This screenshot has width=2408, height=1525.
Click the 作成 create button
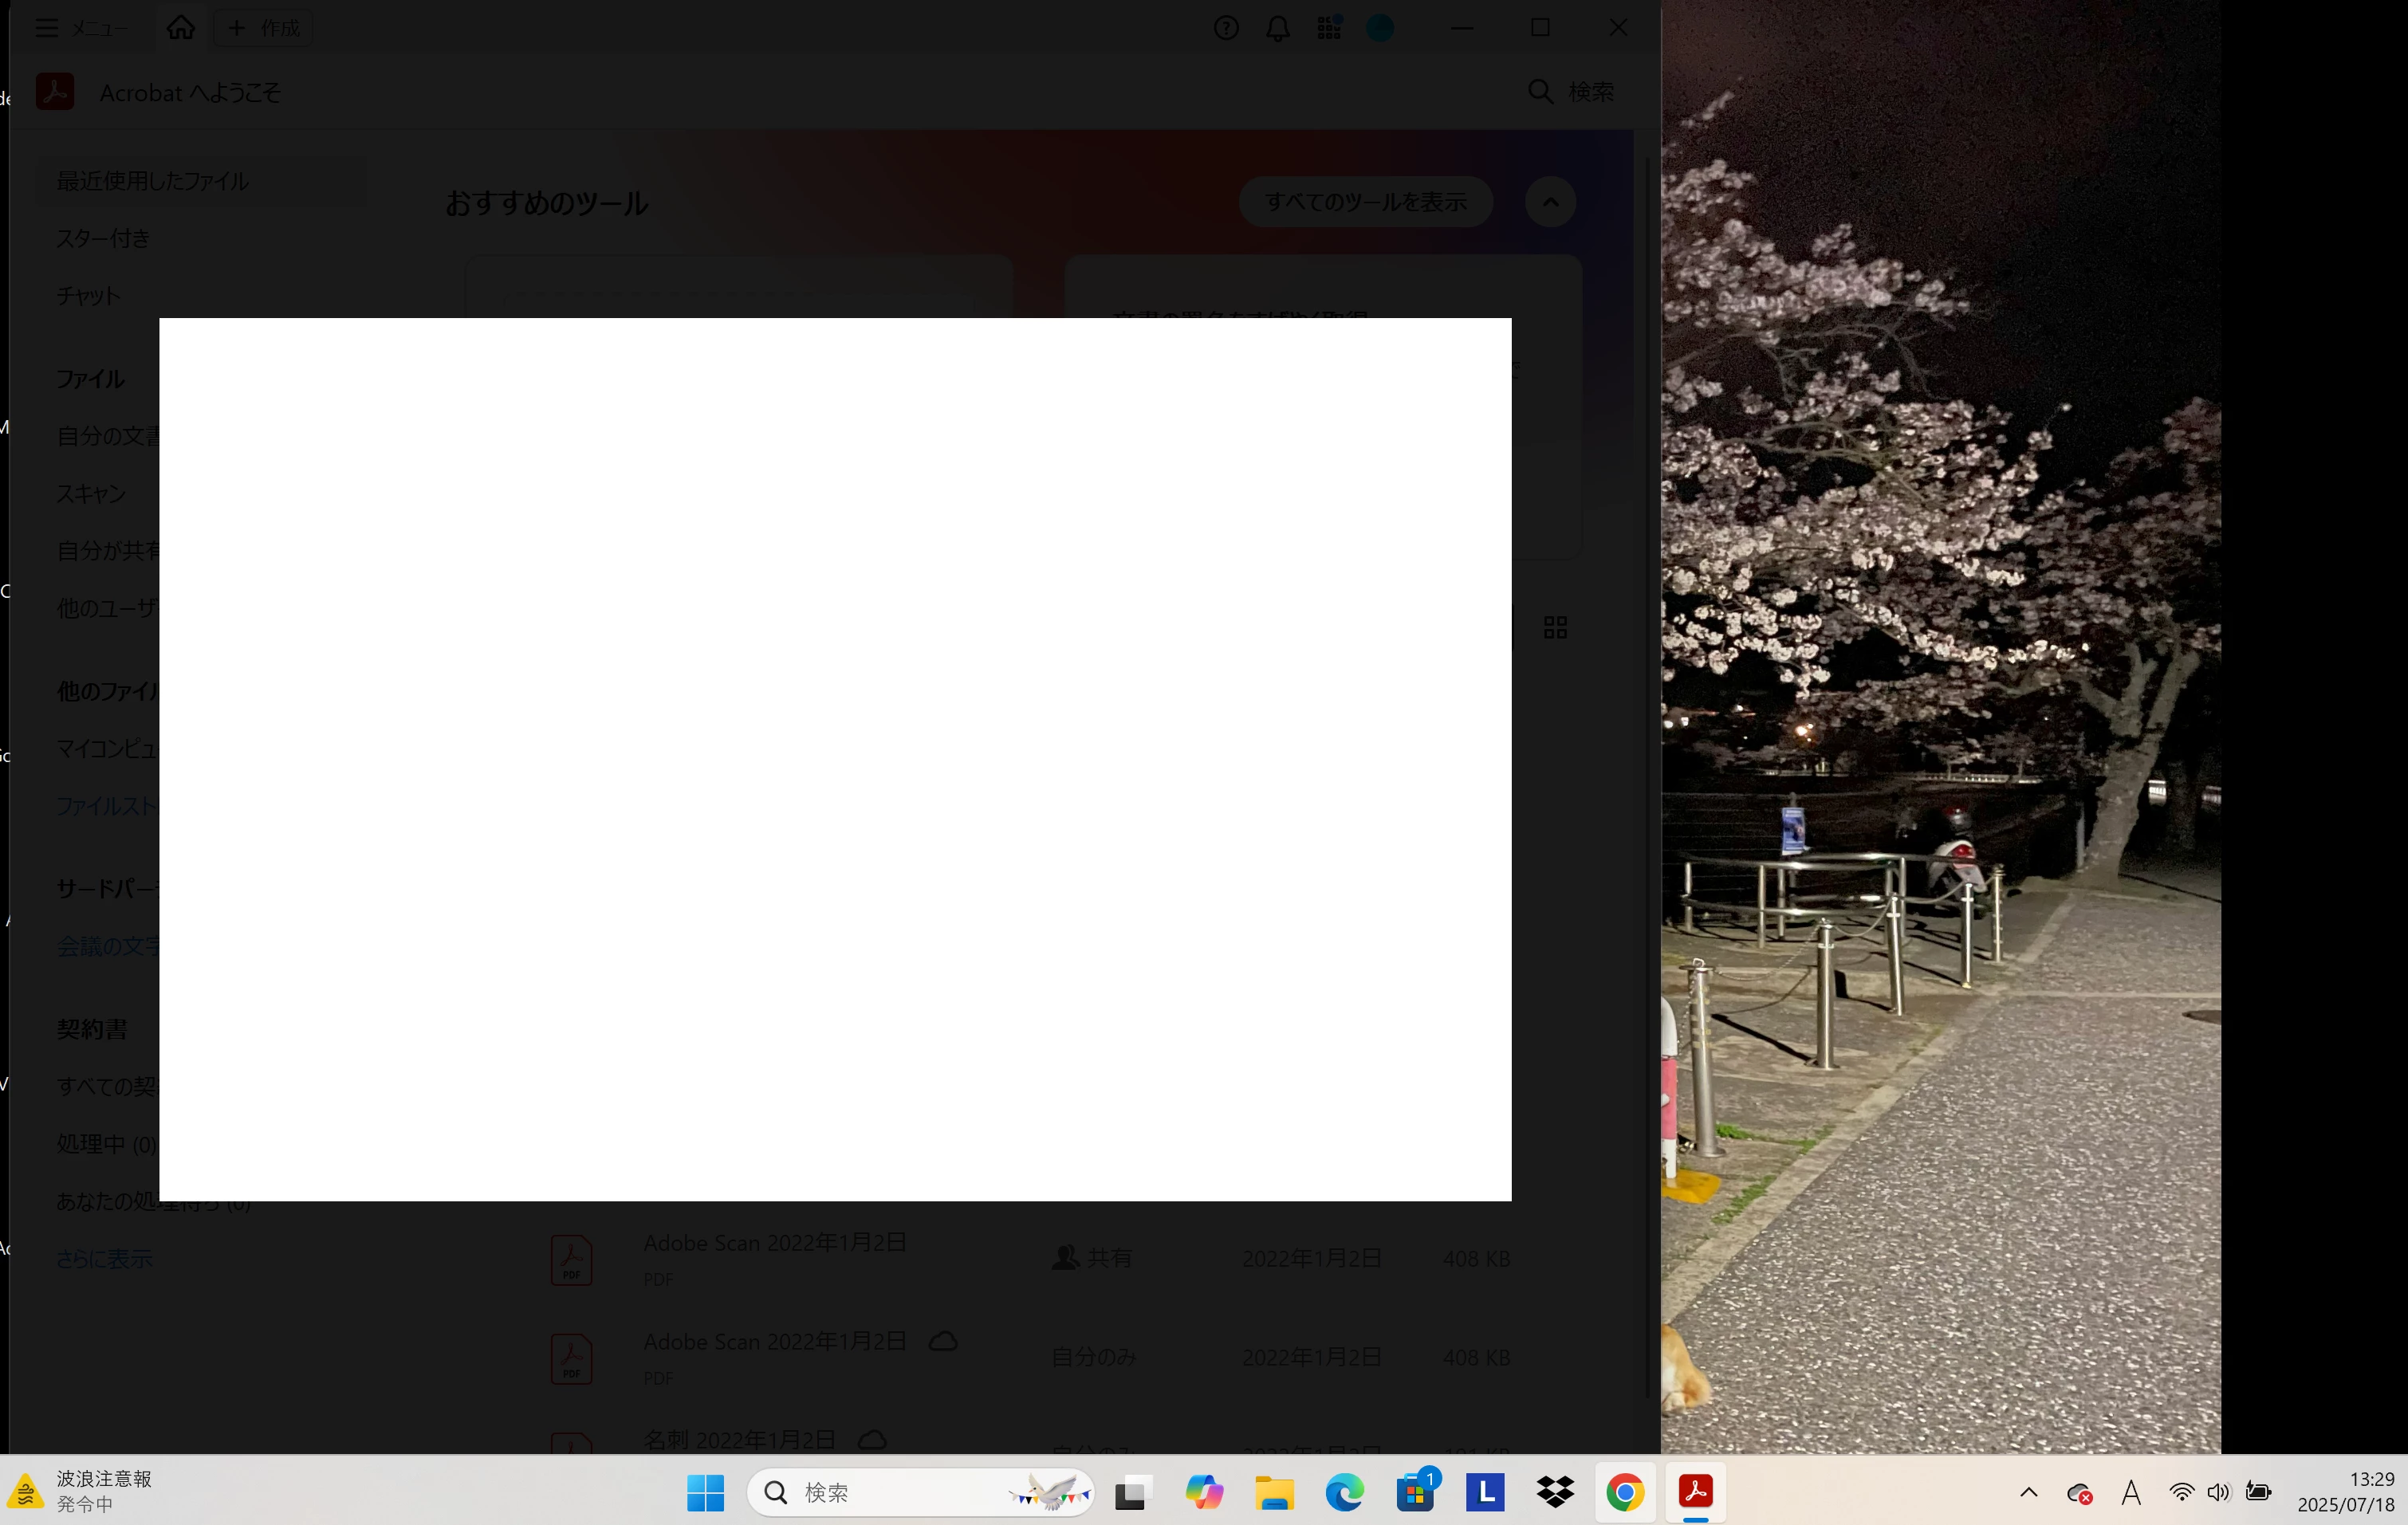264,28
